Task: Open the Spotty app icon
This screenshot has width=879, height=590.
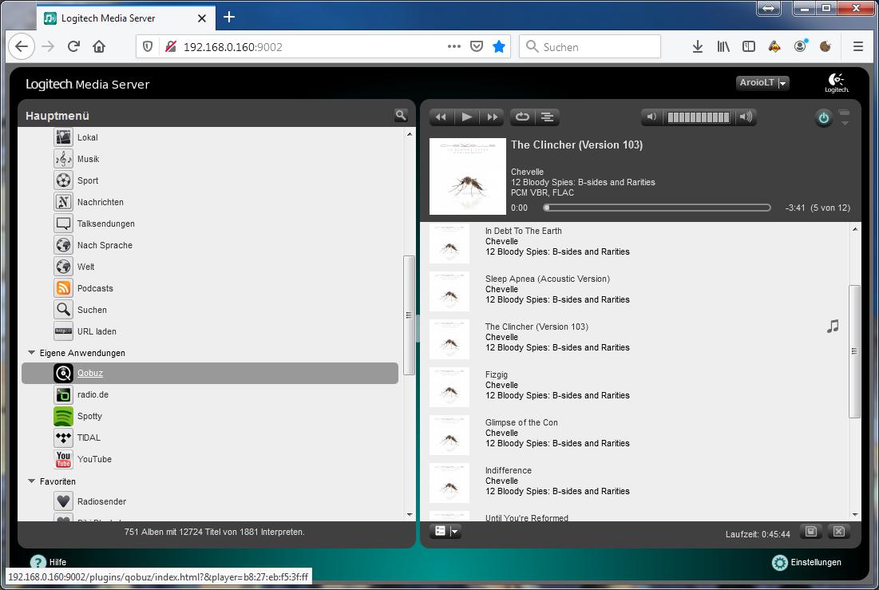Action: click(63, 416)
